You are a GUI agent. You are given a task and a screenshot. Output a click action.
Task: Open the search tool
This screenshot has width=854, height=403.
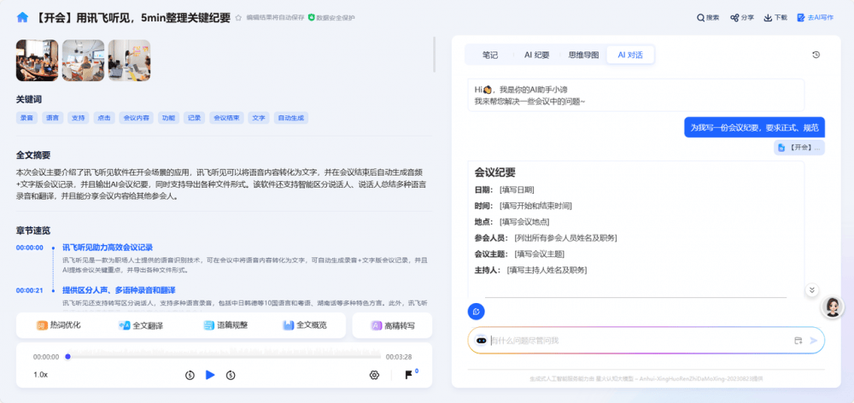[x=708, y=17]
